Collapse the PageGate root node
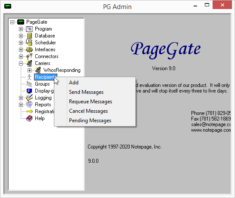The width and height of the screenshot is (235, 198). (13, 22)
